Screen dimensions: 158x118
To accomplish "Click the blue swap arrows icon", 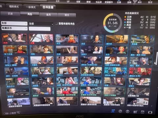I will [x=113, y=111].
